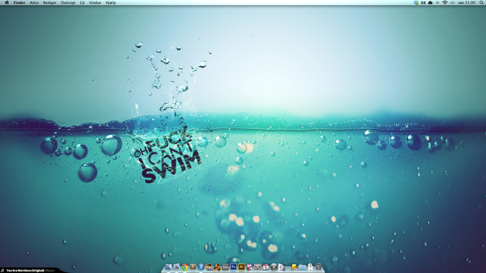The image size is (486, 273).
Task: Launch Illustrator from the Dock
Action: pyautogui.click(x=241, y=267)
